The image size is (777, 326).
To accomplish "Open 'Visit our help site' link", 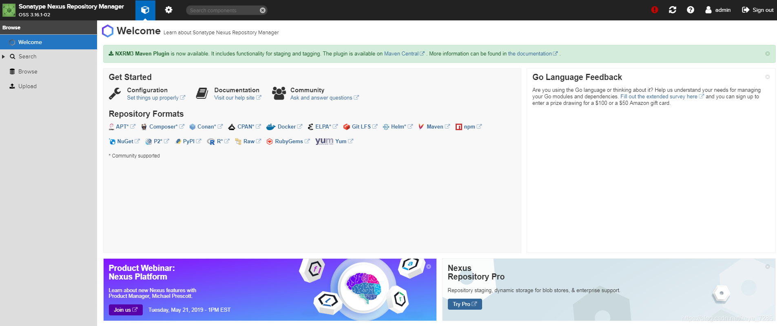I will (x=237, y=98).
